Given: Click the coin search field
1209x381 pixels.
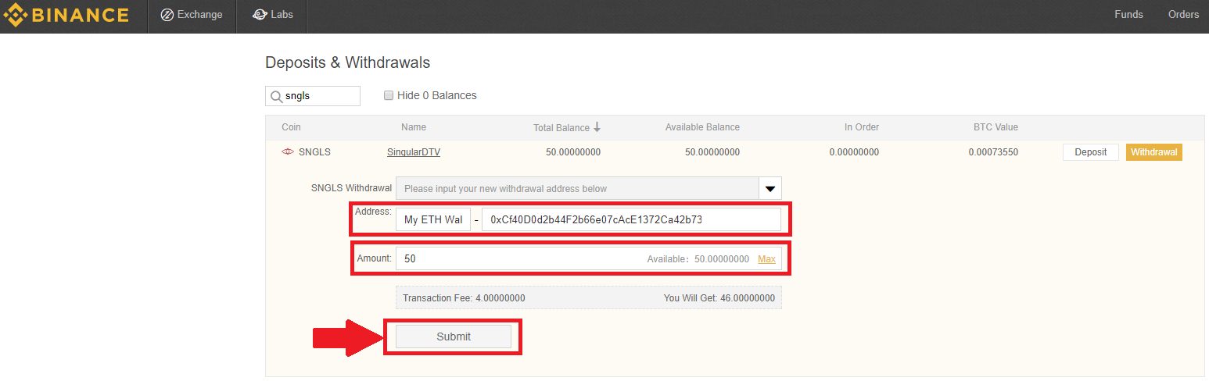Looking at the screenshot, I should click(x=313, y=96).
